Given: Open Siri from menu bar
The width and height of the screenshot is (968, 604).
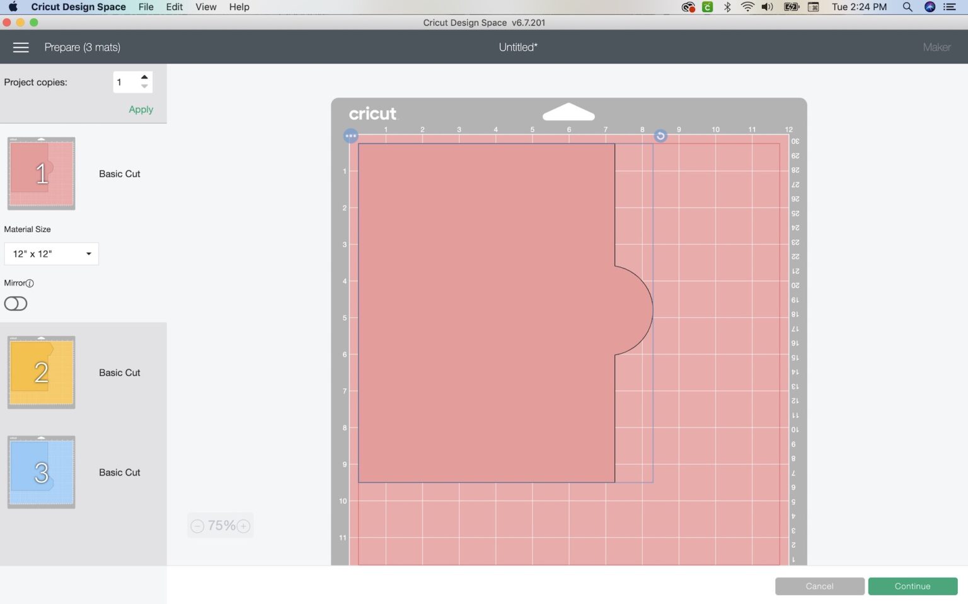Looking at the screenshot, I should tap(930, 7).
